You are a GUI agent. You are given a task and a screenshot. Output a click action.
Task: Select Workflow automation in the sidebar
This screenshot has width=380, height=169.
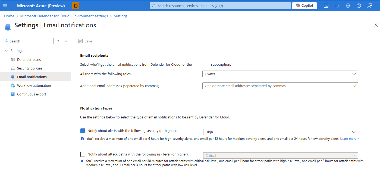(x=34, y=85)
